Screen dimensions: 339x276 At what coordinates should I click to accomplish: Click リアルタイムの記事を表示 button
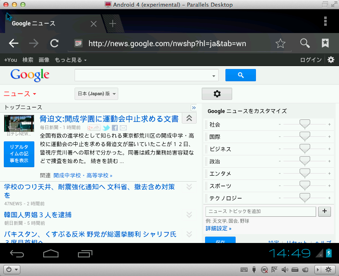(19, 154)
